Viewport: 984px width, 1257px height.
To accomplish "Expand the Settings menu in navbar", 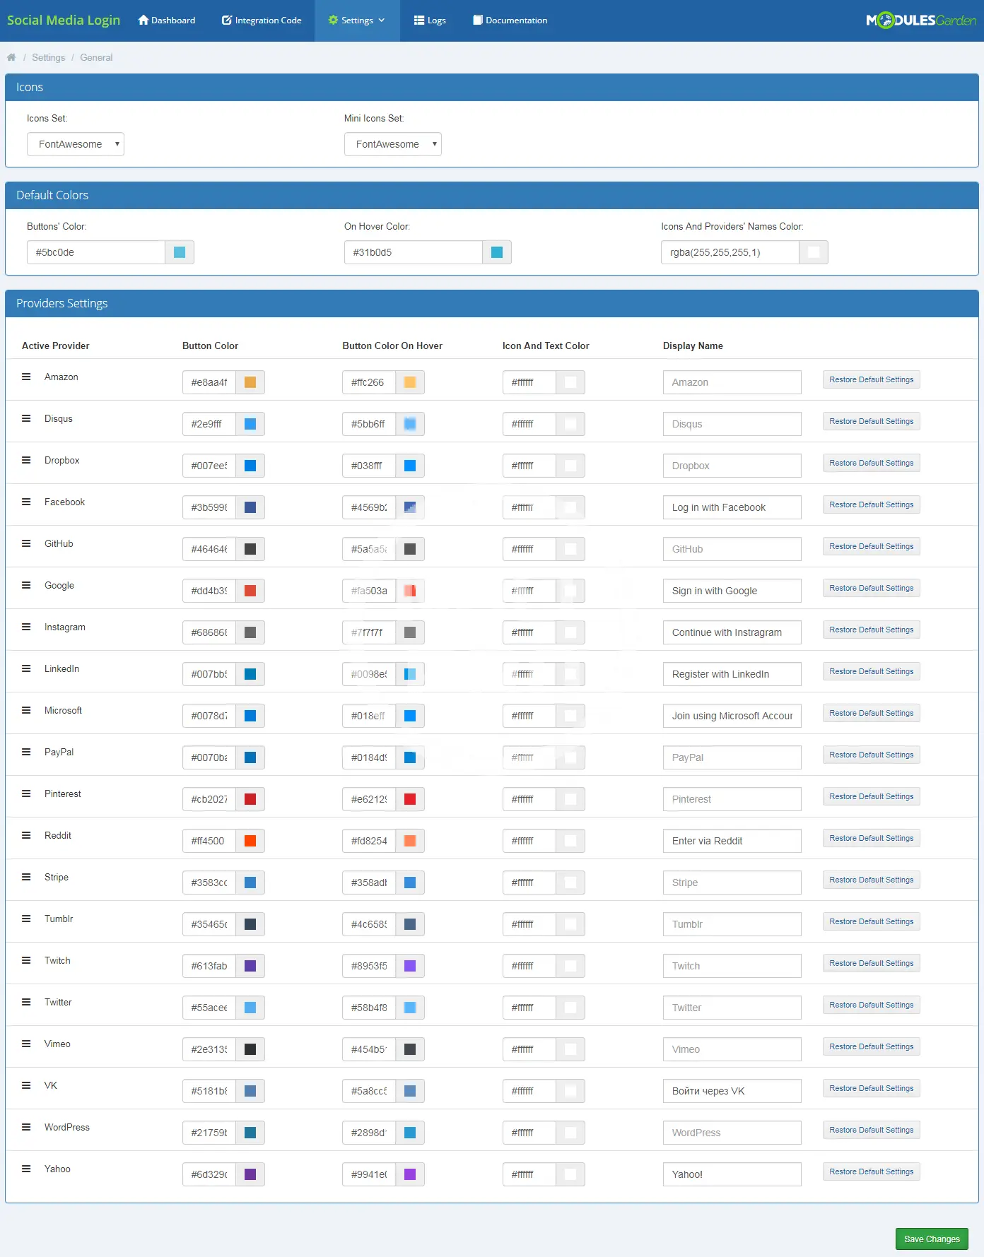I will (357, 20).
